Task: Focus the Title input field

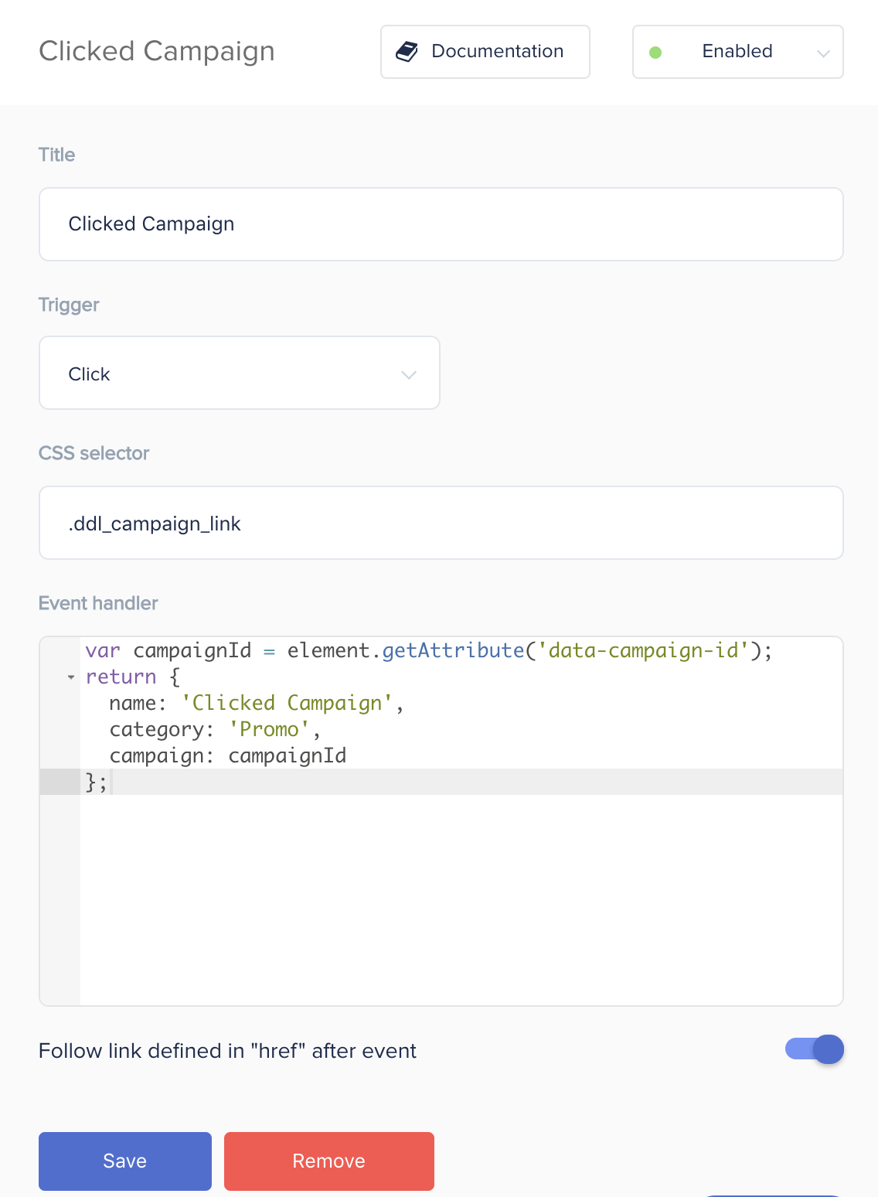Action: coord(441,224)
